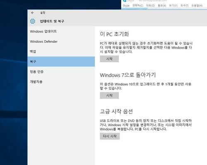Open Skype menu in Skype window
207x165 pixels.
[x=126, y=6]
